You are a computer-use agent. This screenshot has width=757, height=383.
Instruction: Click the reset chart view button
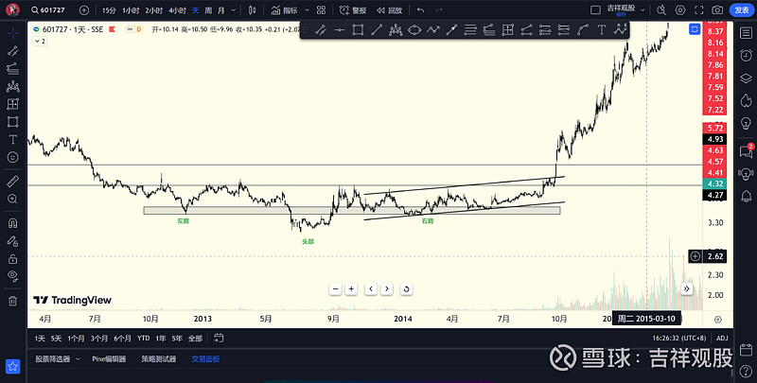407,289
